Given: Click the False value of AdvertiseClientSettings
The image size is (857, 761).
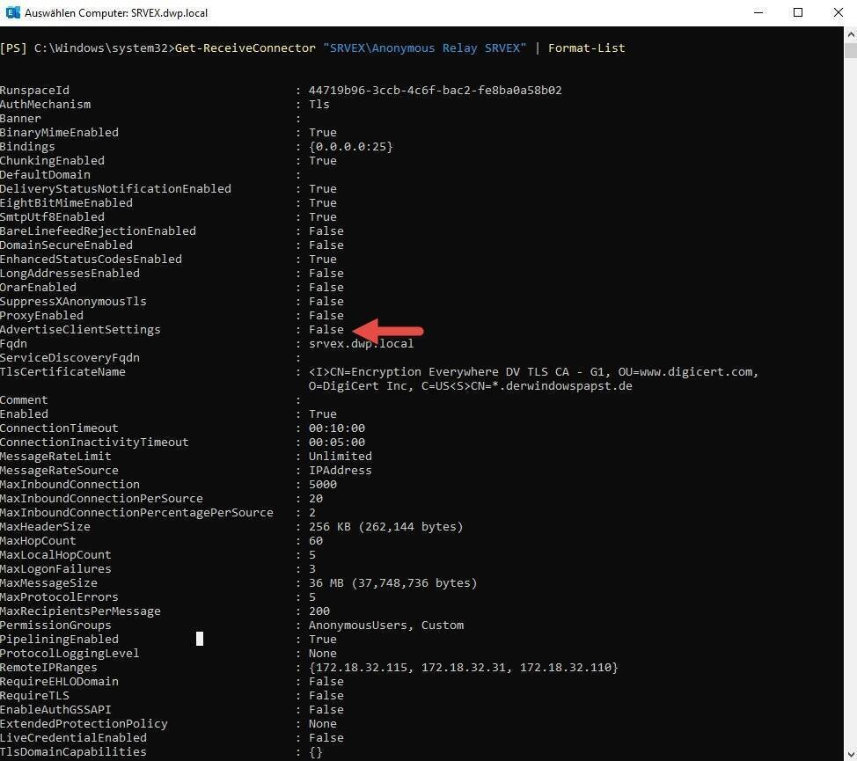Looking at the screenshot, I should pyautogui.click(x=326, y=329).
